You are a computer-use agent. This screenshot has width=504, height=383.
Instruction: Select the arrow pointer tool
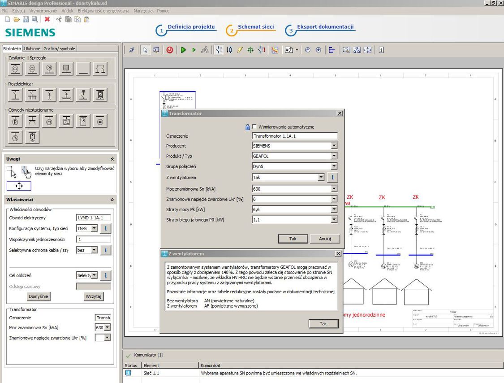click(x=145, y=50)
